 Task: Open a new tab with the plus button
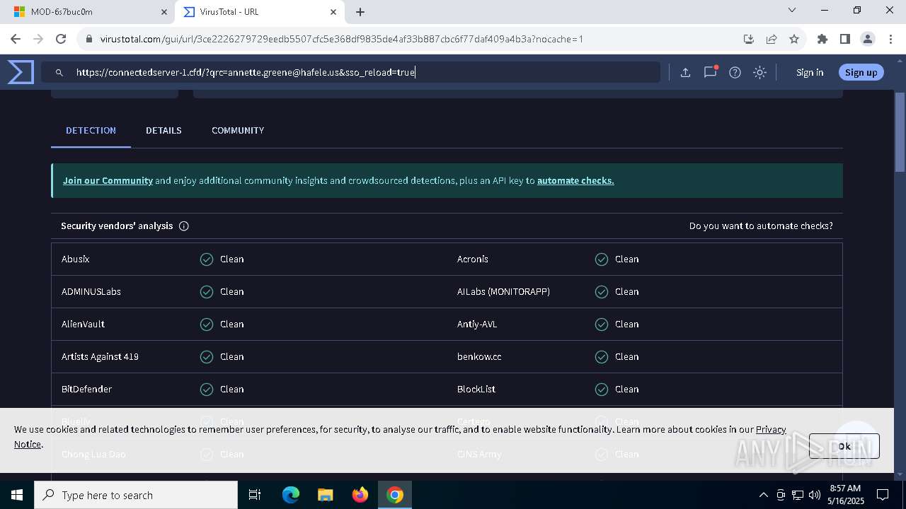(360, 12)
